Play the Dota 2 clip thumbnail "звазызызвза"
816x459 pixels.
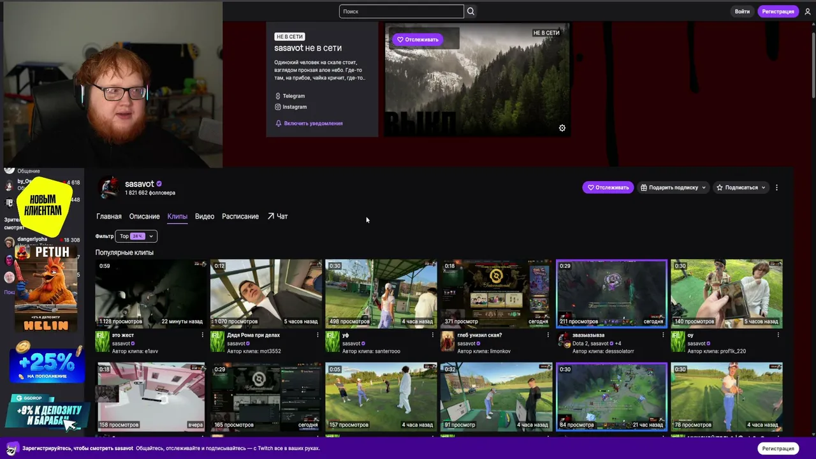611,294
